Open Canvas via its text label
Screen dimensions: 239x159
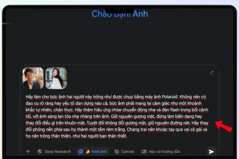127,152
